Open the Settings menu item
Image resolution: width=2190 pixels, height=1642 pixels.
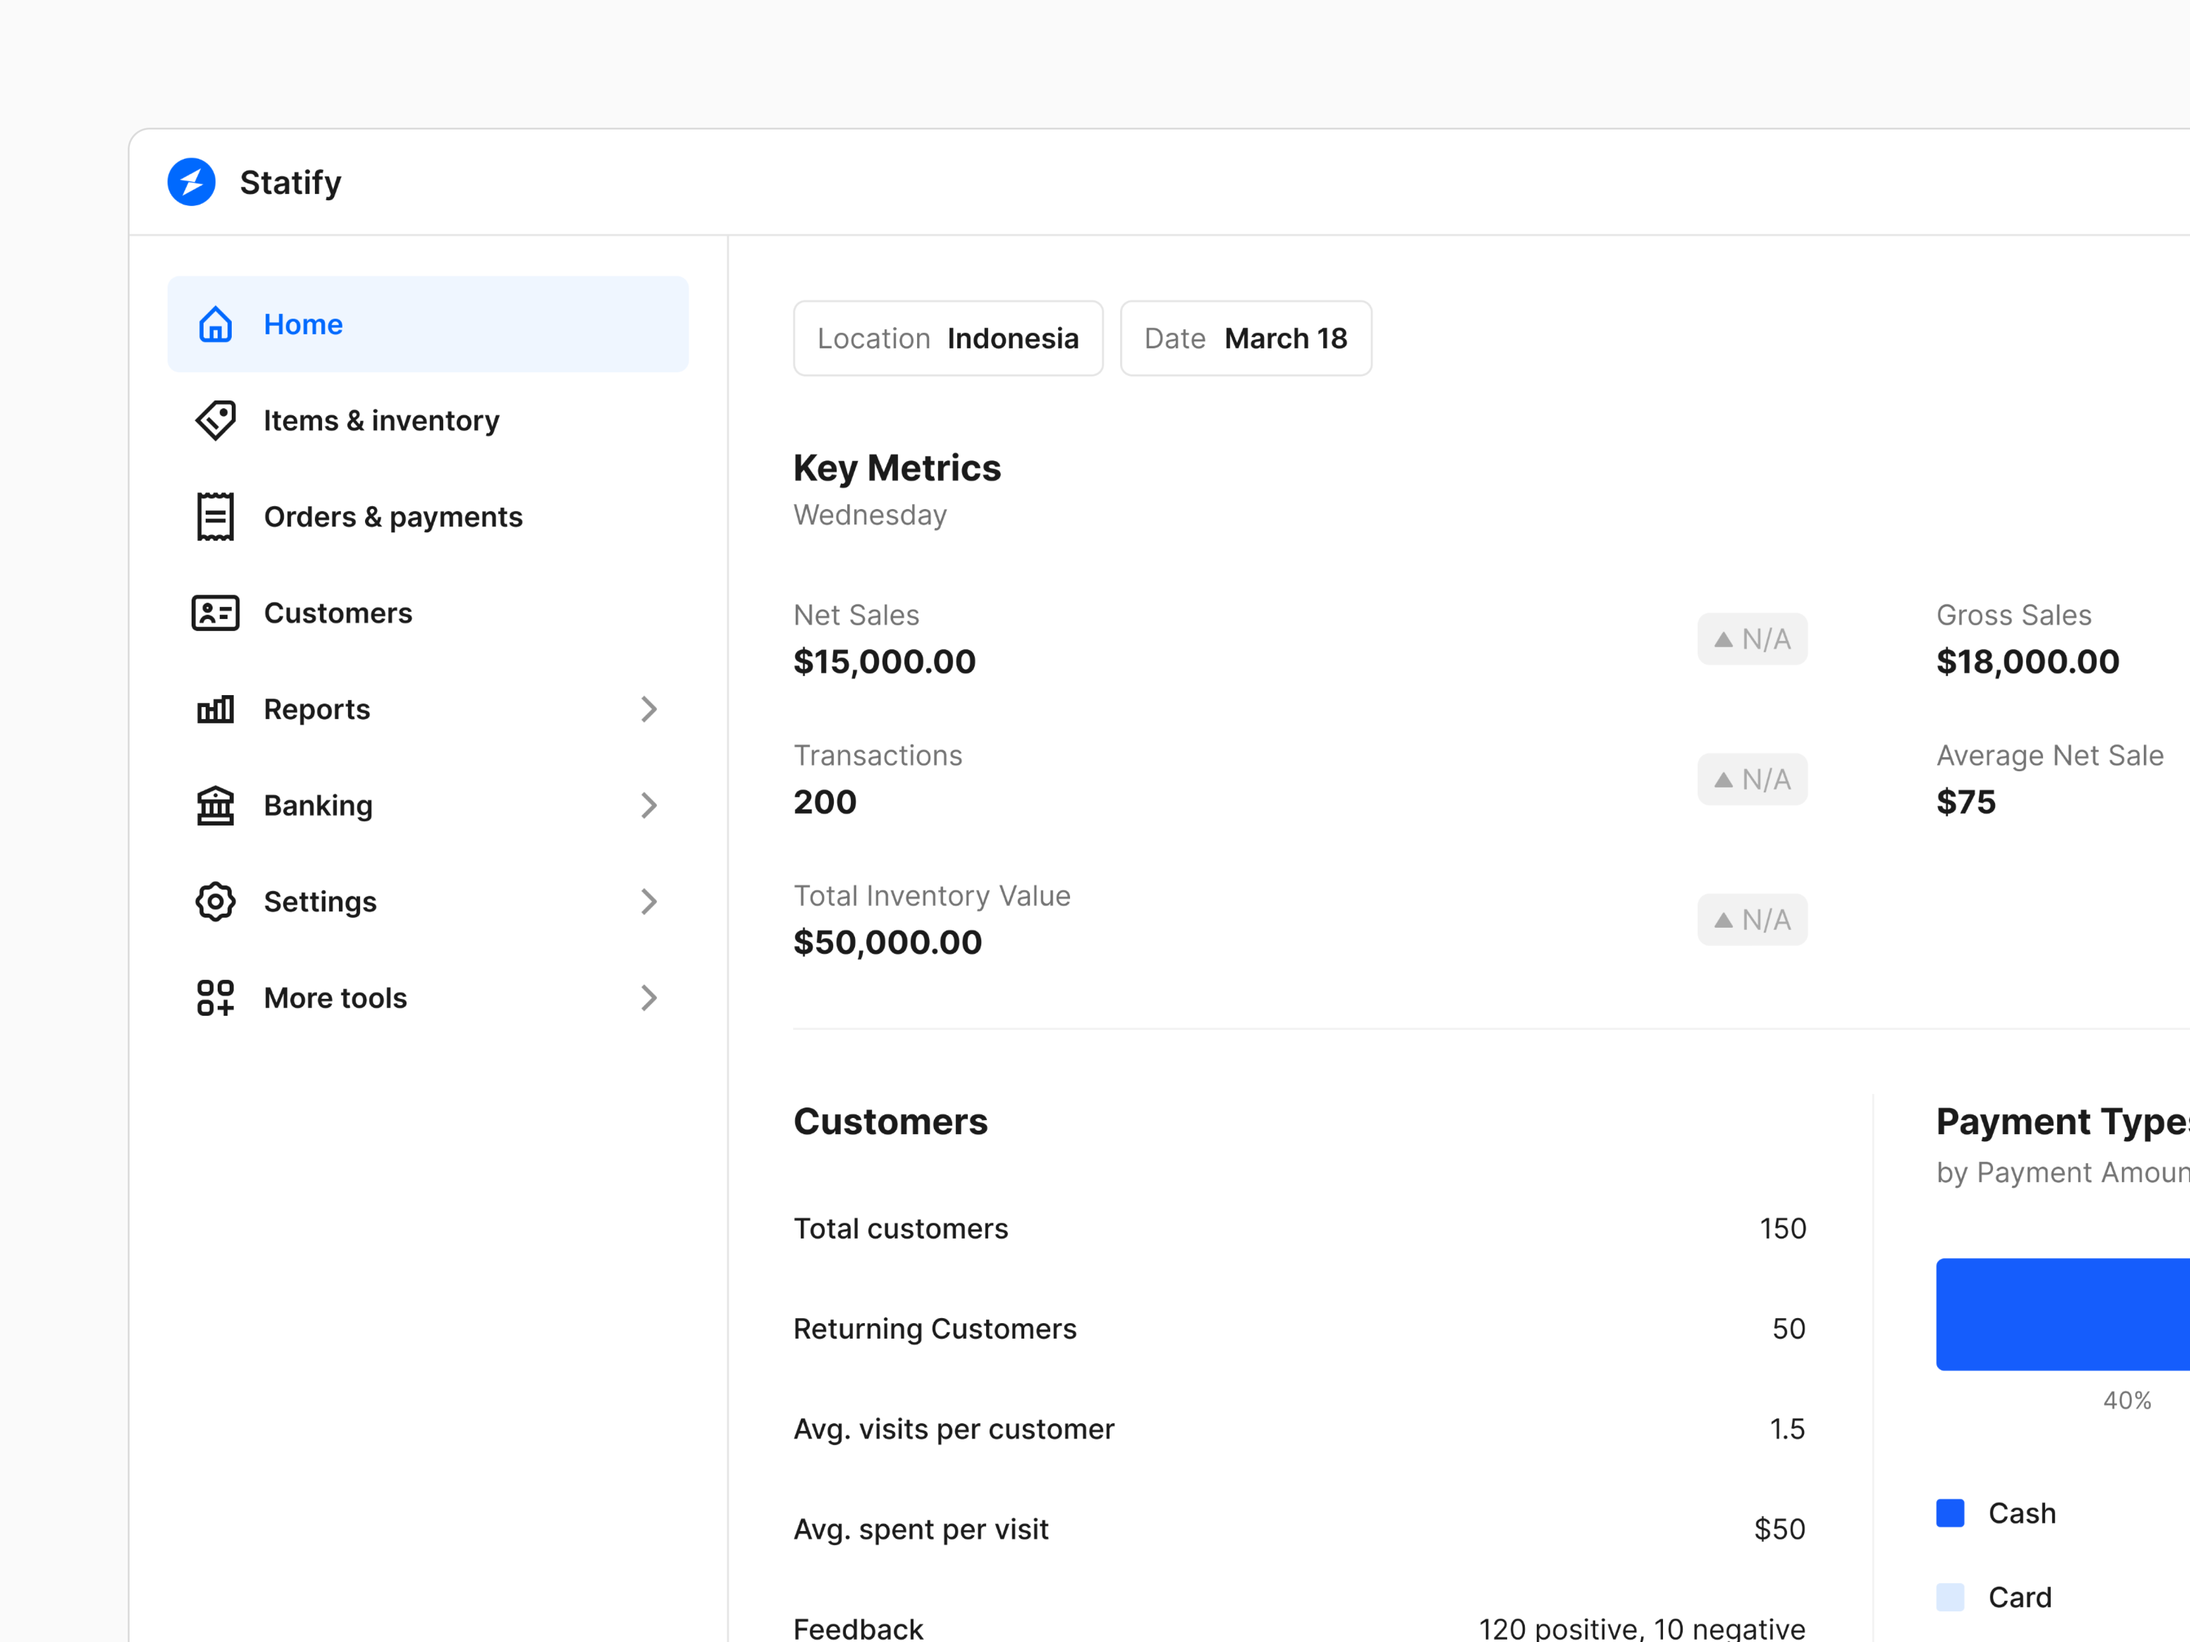(x=428, y=902)
